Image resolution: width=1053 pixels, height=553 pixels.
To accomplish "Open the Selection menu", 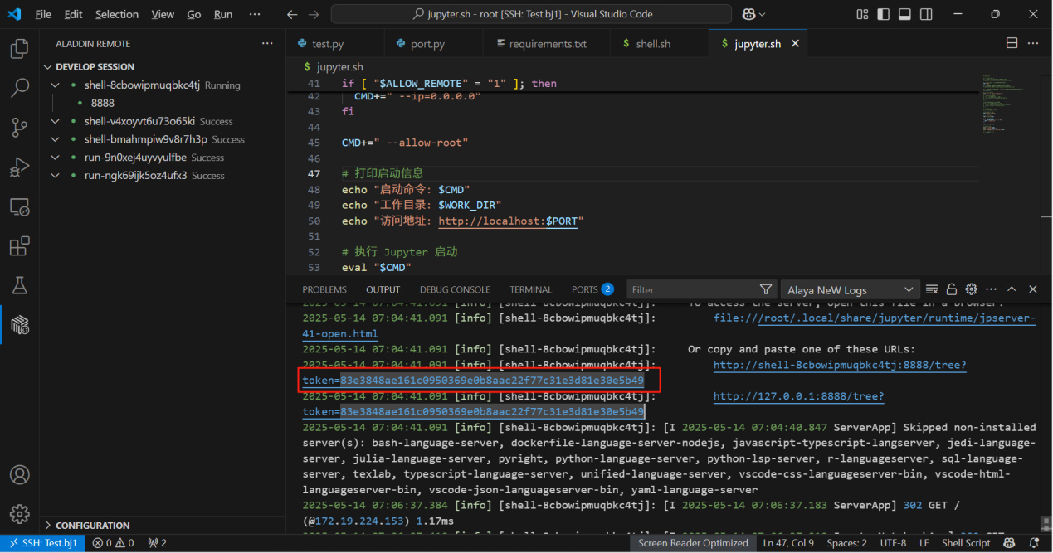I will pyautogui.click(x=117, y=15).
